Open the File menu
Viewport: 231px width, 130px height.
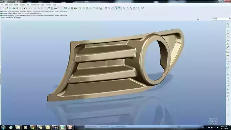click(x=2, y=5)
